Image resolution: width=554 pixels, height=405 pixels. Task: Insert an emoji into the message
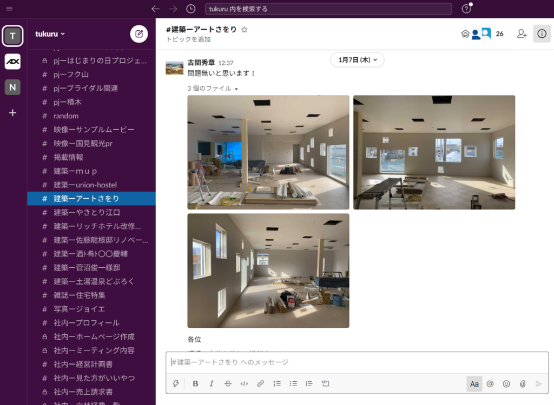pyautogui.click(x=506, y=383)
